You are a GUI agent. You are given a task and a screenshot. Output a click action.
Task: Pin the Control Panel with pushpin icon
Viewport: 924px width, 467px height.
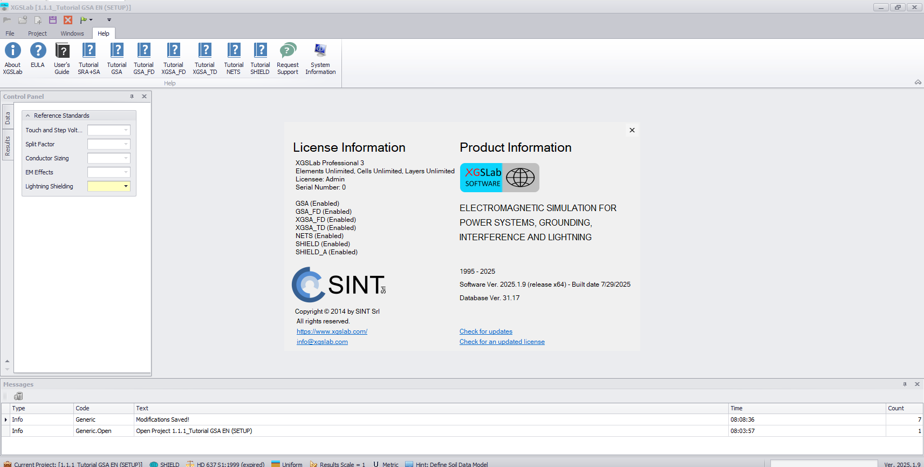(x=132, y=97)
